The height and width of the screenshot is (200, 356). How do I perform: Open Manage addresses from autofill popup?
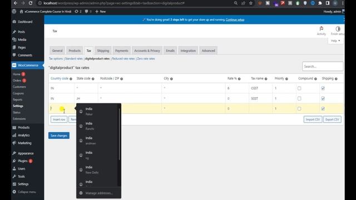(99, 193)
